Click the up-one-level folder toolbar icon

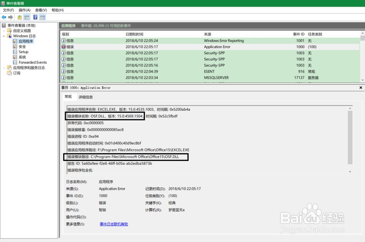click(20, 17)
